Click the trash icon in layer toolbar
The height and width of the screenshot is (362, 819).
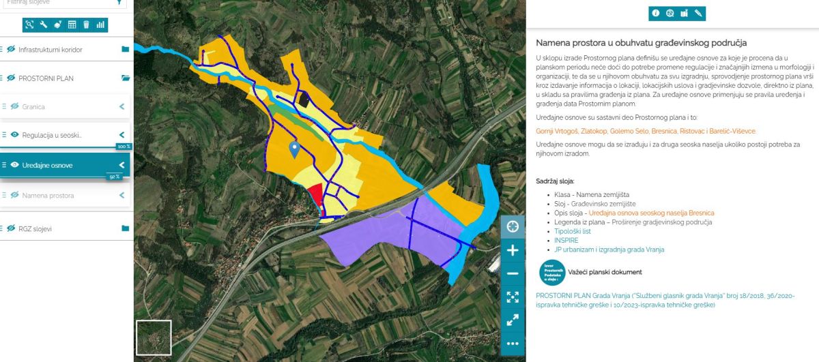(86, 25)
